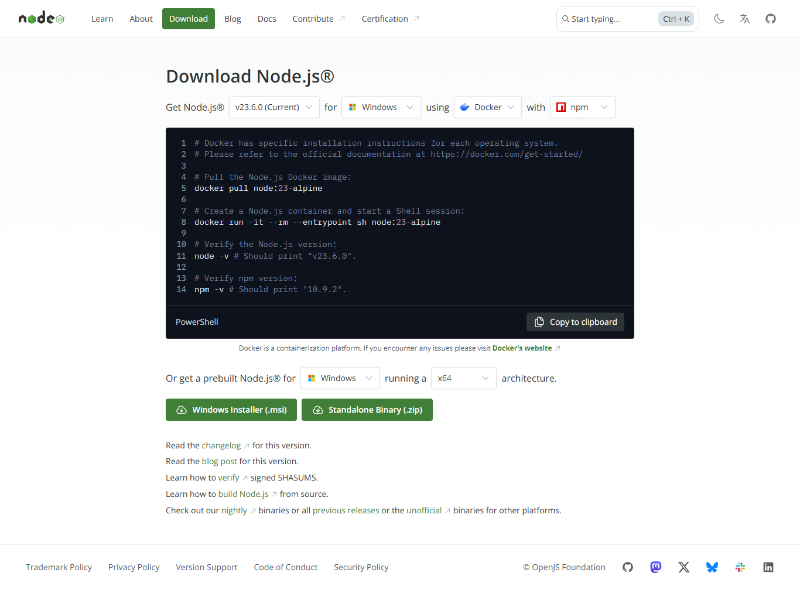
Task: Visit Docker's website link
Action: click(x=522, y=348)
